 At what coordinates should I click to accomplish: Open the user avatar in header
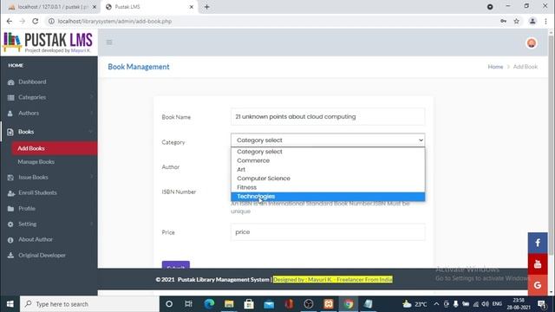[532, 42]
